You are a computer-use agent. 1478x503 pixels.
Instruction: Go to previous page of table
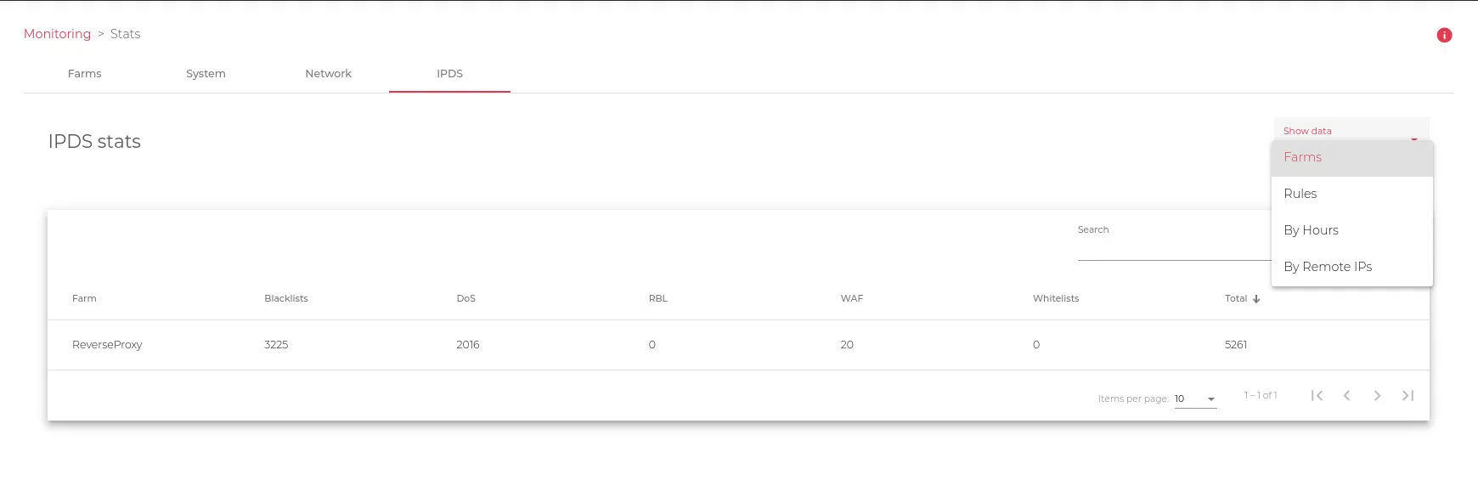1347,396
